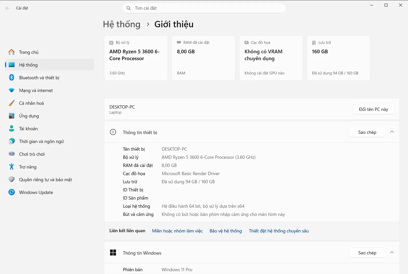
Task: Click the Quyền riêng tư shield icon
Action: [x=11, y=179]
